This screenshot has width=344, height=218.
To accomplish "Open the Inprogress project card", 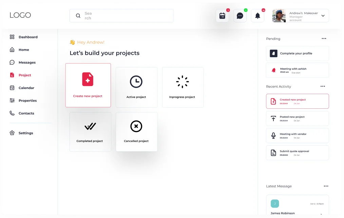I will coord(183,87).
